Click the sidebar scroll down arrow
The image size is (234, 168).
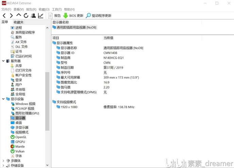coord(47,165)
